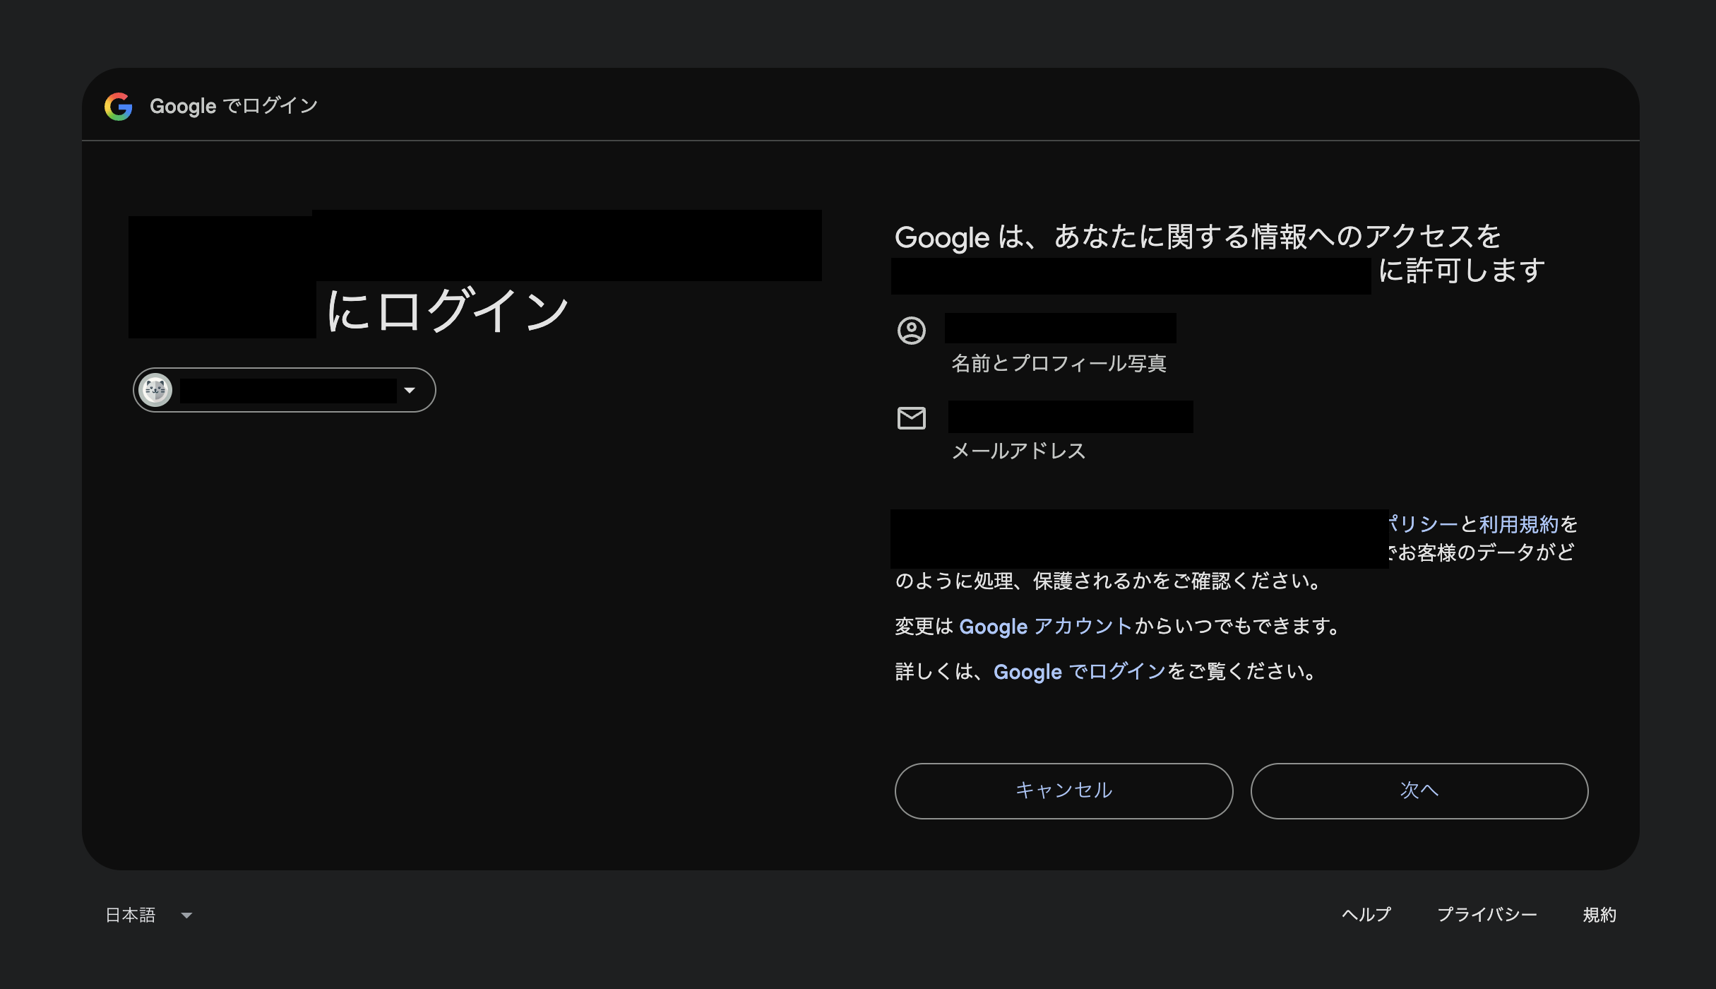Open the 利用規約 link

coord(1518,524)
